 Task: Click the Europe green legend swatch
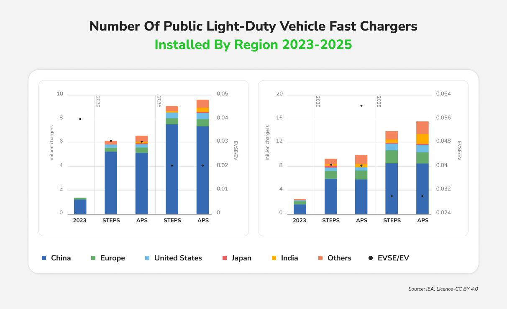pos(93,258)
